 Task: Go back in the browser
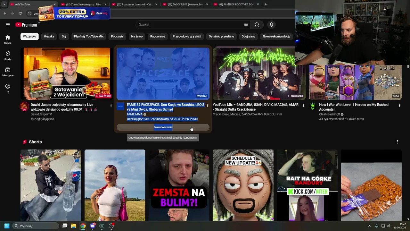click(5, 13)
